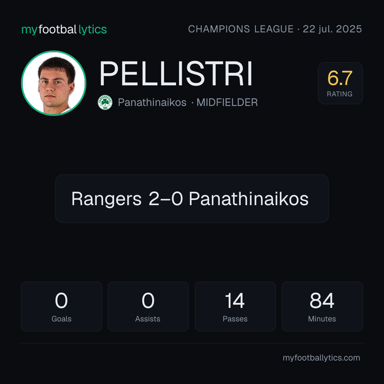Image resolution: width=384 pixels, height=384 pixels.
Task: Select the Goals stat card
Action: click(x=62, y=306)
